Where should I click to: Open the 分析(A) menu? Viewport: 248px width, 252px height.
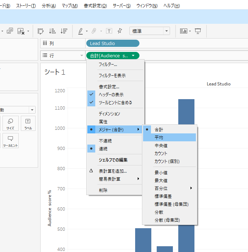49,6
